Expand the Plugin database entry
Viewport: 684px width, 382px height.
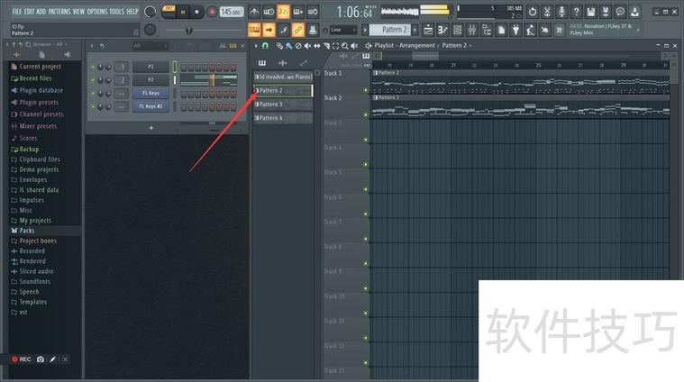click(41, 90)
